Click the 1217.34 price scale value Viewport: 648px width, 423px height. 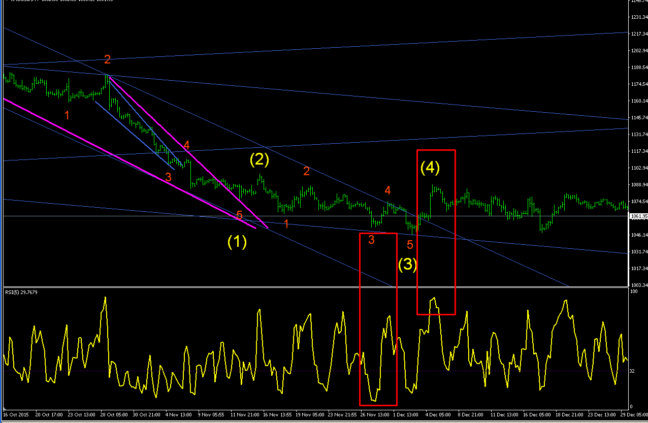[638, 34]
